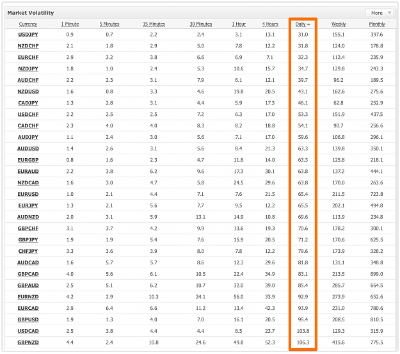Open the AUDJPY currency link
This screenshot has width=400, height=354.
point(28,137)
